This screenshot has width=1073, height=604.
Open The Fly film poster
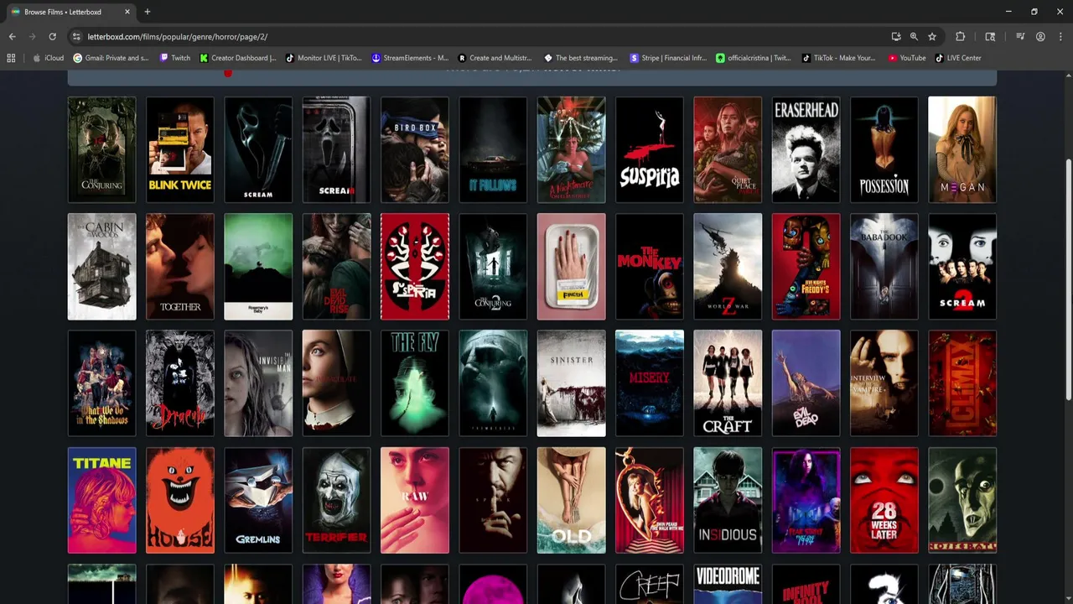click(x=415, y=383)
